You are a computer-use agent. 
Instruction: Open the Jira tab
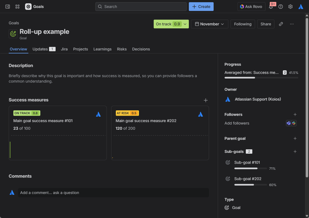click(x=64, y=49)
